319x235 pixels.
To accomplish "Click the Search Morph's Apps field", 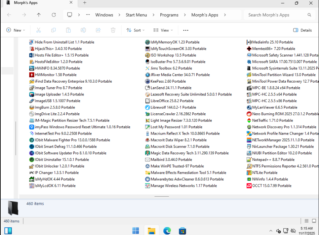I will pyautogui.click(x=276, y=15).
